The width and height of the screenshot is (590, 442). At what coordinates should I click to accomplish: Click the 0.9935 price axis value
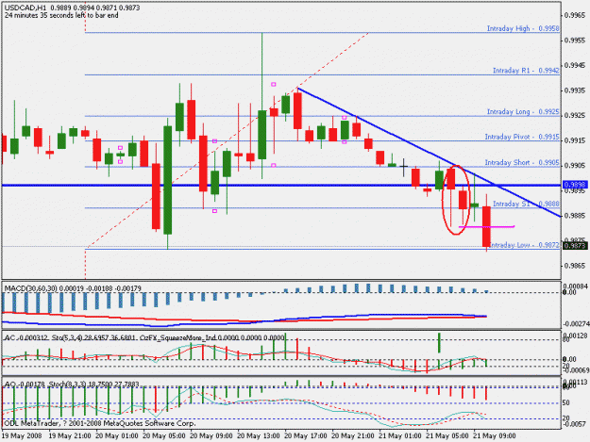(x=576, y=90)
